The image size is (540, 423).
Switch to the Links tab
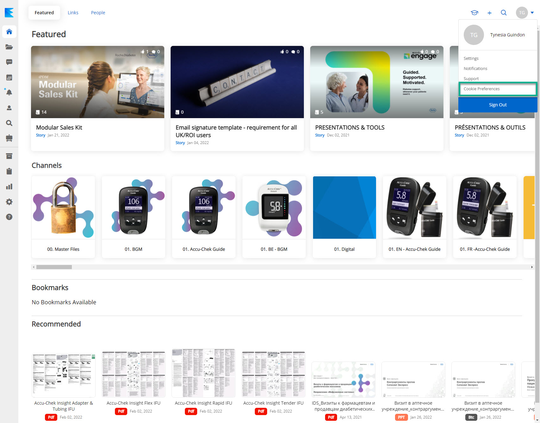click(x=73, y=13)
